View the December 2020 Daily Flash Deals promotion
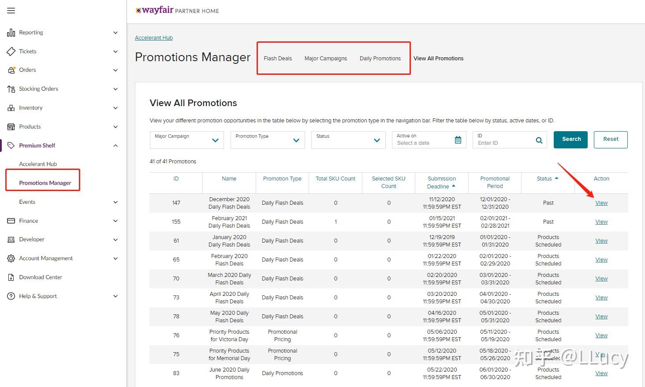645x387 pixels. coord(601,203)
